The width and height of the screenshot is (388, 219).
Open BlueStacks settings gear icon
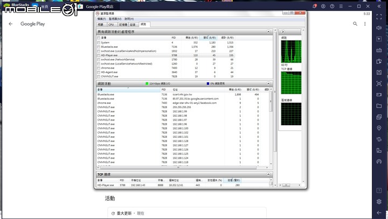[x=379, y=202]
